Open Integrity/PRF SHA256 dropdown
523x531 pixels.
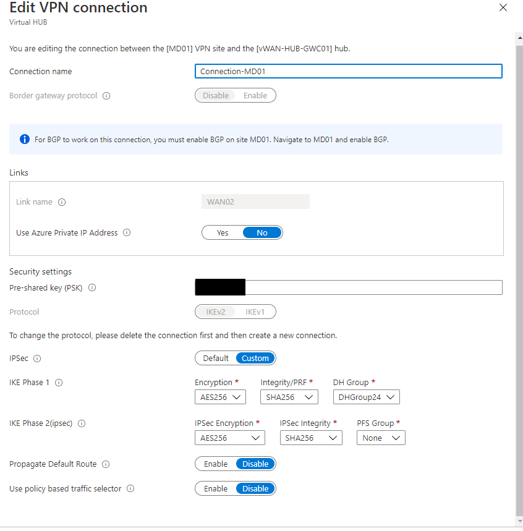[289, 397]
